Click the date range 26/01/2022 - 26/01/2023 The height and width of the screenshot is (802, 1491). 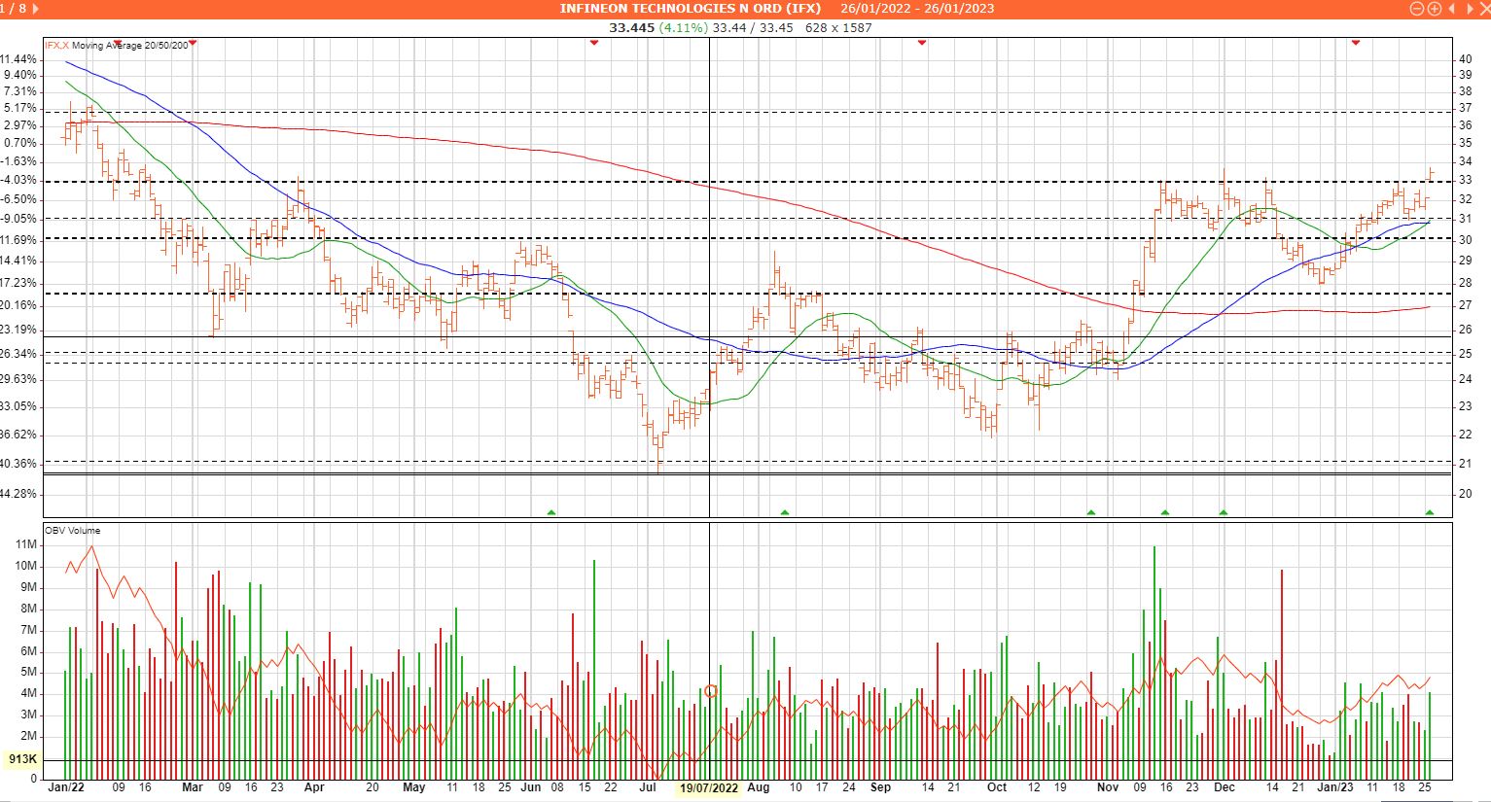[x=917, y=9]
